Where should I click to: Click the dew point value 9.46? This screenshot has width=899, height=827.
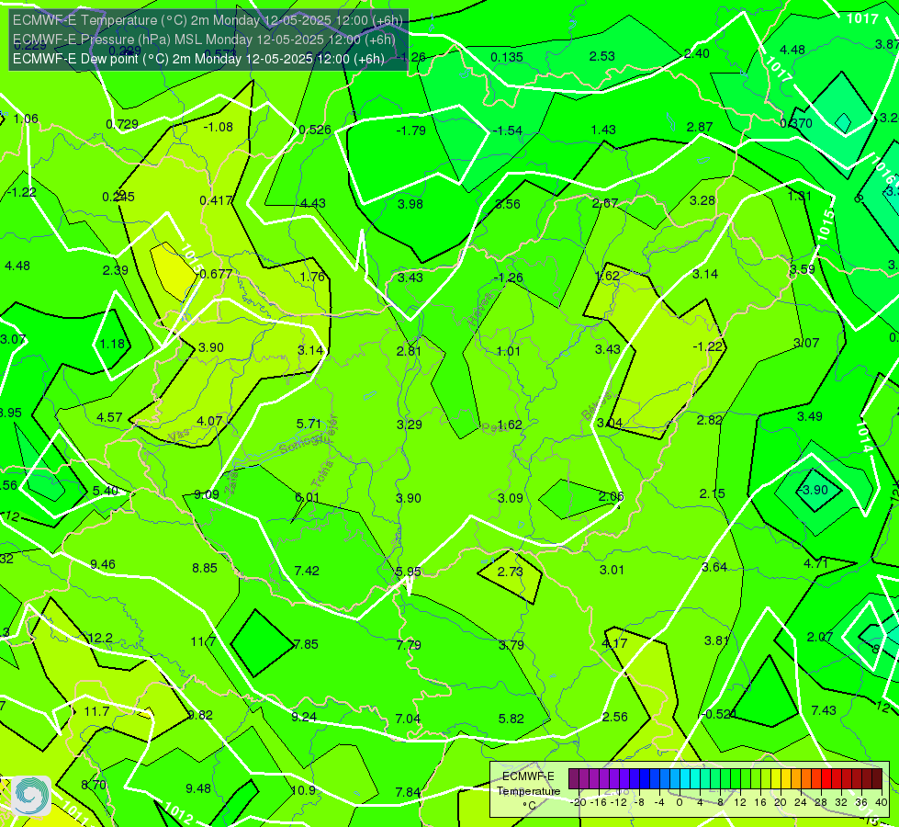pyautogui.click(x=103, y=565)
